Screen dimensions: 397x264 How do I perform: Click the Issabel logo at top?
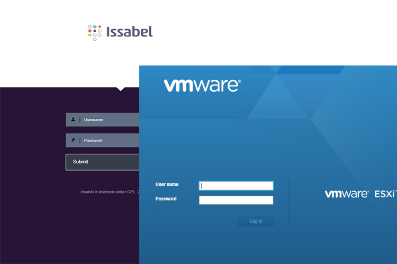(120, 32)
